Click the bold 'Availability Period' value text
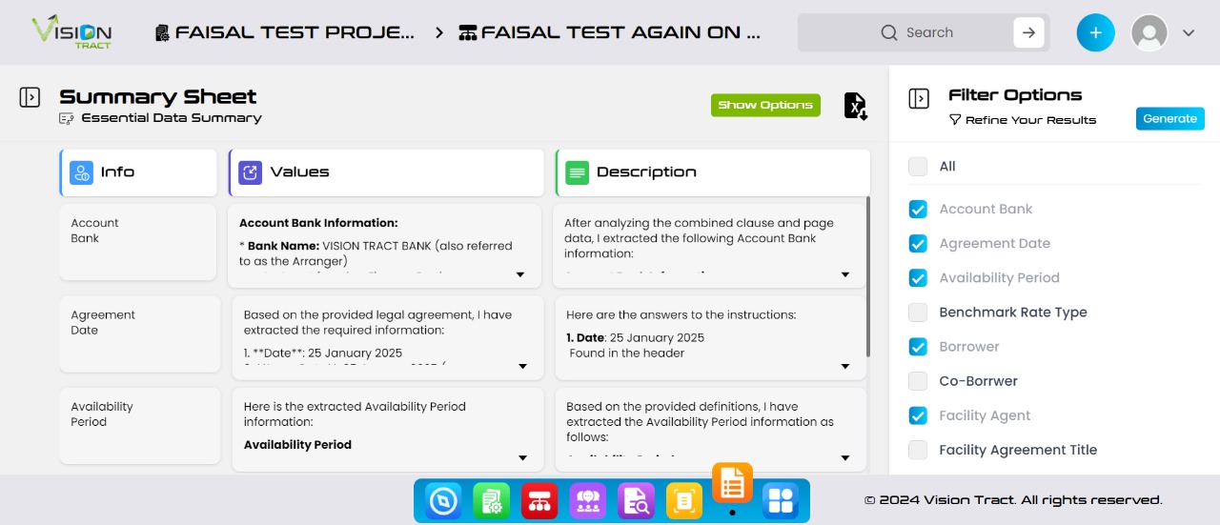The height and width of the screenshot is (525, 1220). [297, 445]
